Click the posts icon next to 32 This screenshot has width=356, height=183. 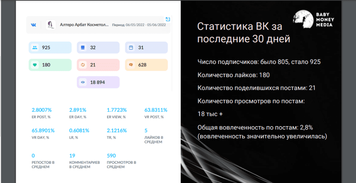pyautogui.click(x=83, y=48)
